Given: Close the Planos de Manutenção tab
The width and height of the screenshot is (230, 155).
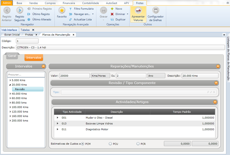Looking at the screenshot, I should tap(74, 35).
